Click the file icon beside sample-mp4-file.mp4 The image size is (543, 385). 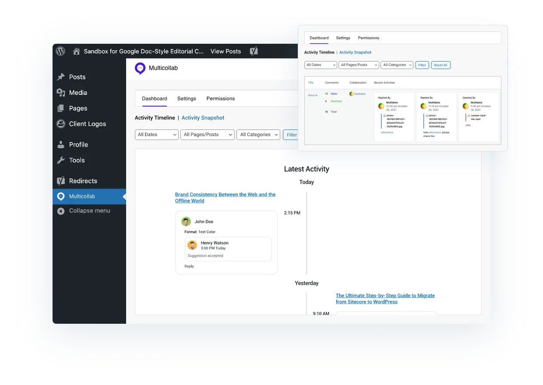(x=469, y=115)
